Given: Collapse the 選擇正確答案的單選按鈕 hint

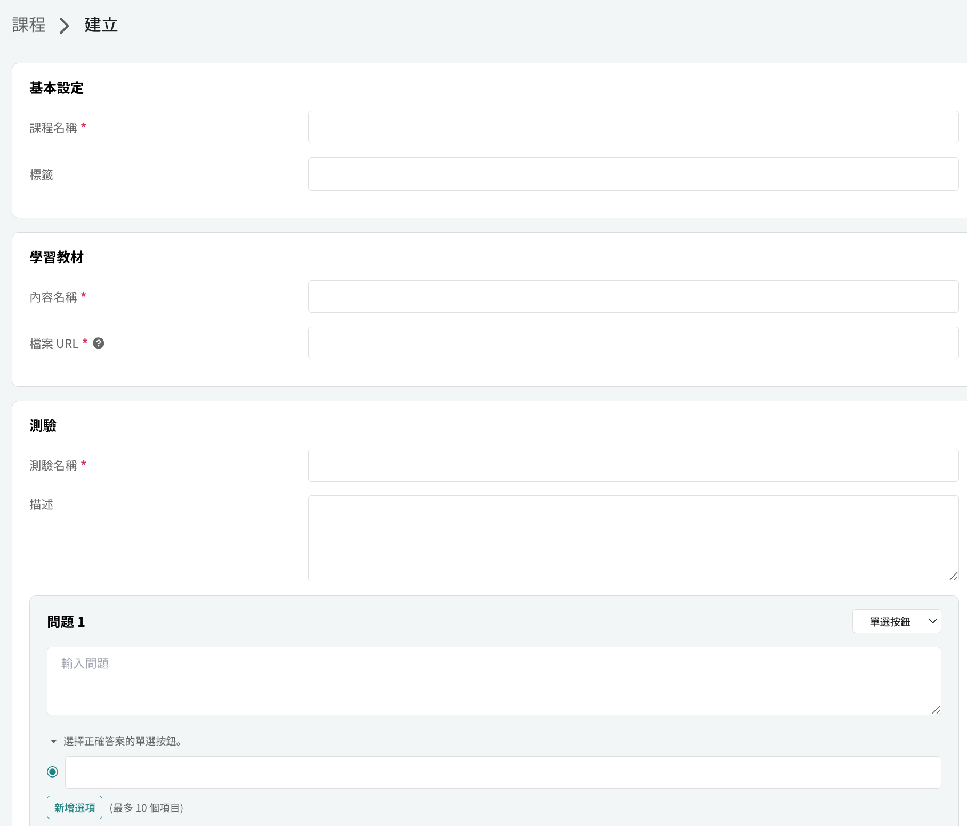Looking at the screenshot, I should 53,741.
